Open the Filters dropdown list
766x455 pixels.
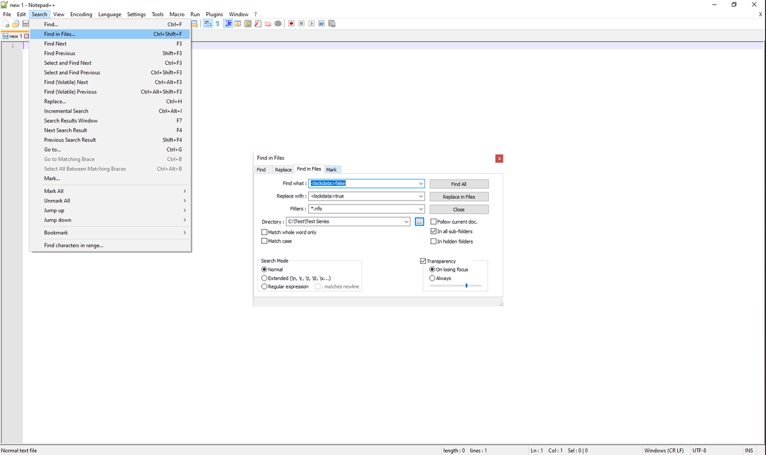point(421,209)
